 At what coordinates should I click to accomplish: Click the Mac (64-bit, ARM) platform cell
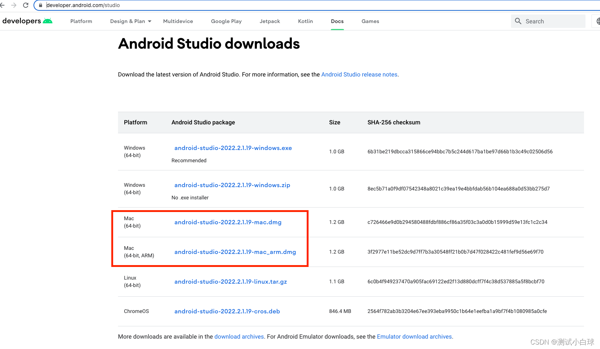139,252
